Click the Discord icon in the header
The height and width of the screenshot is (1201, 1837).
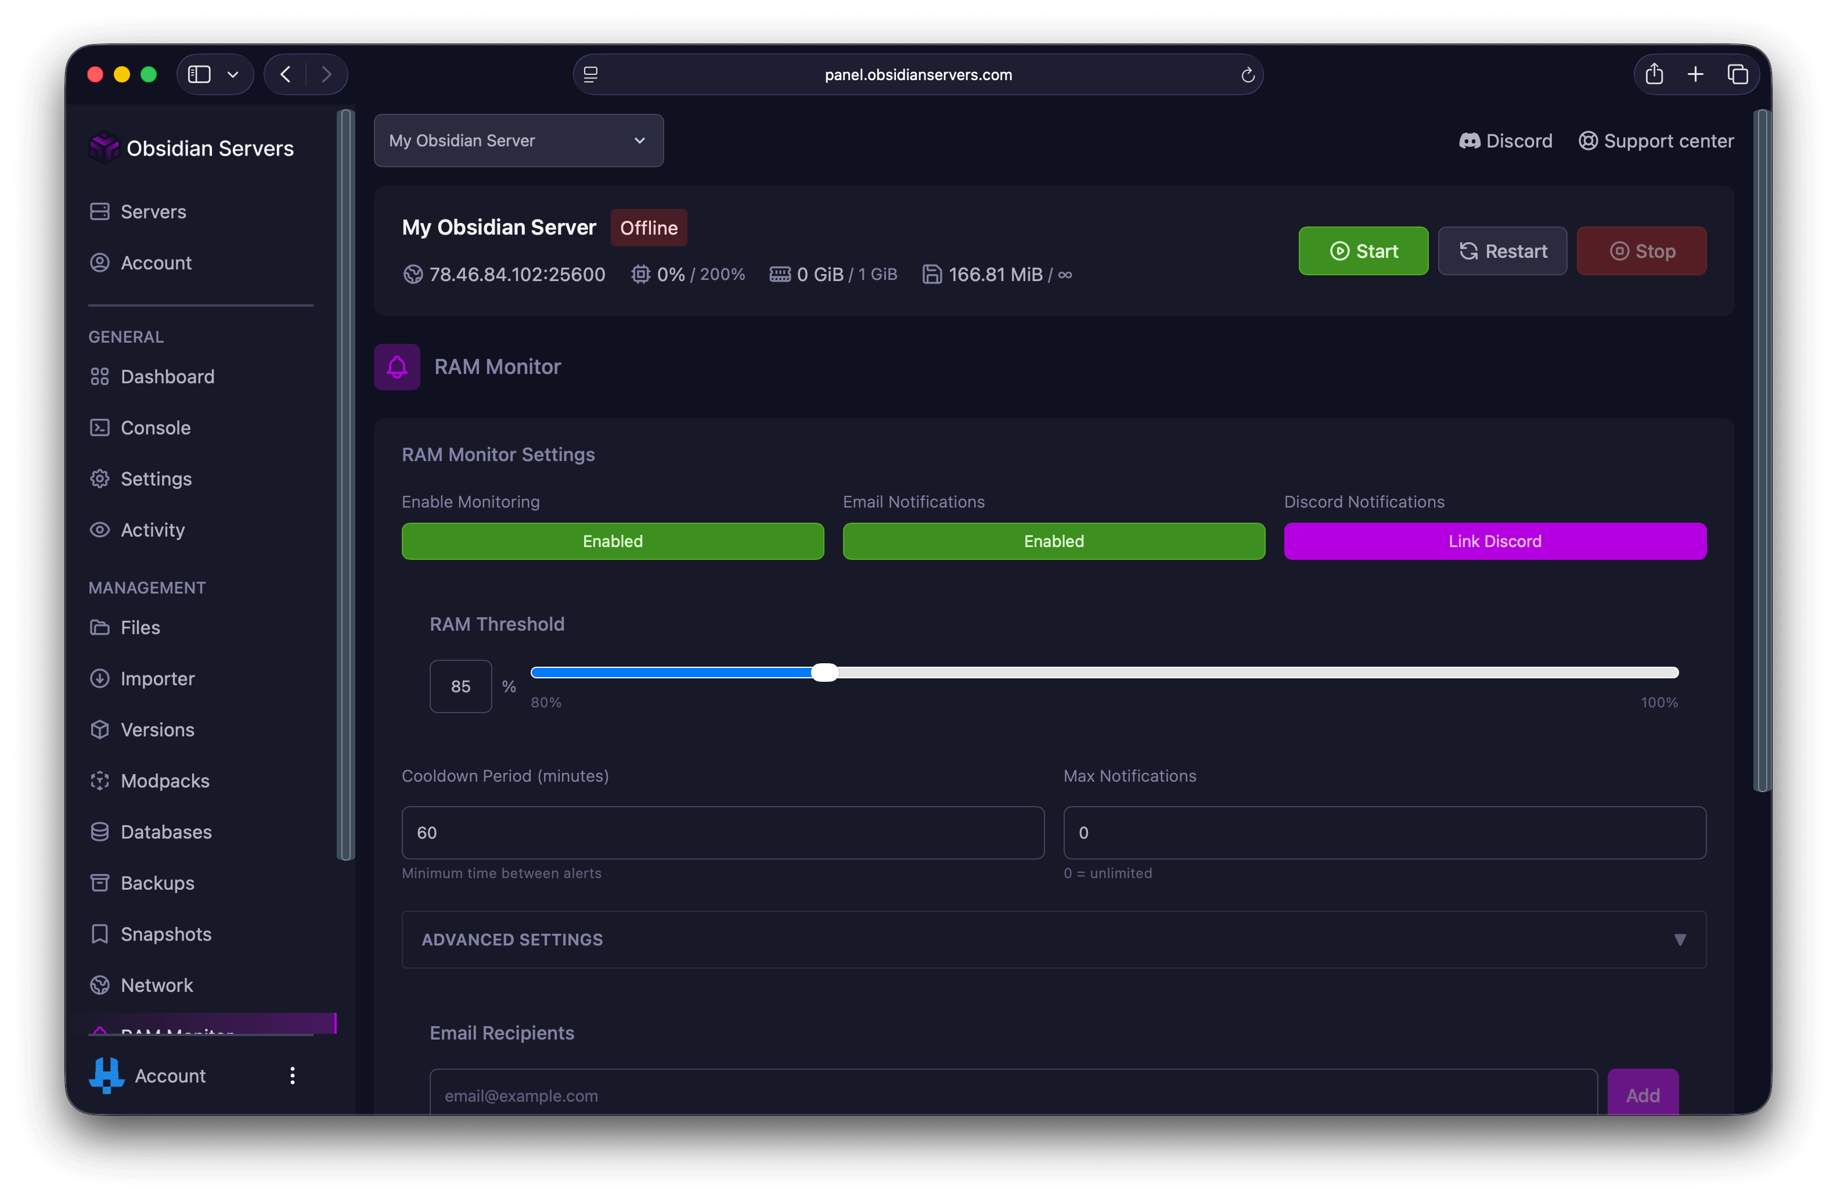point(1469,141)
